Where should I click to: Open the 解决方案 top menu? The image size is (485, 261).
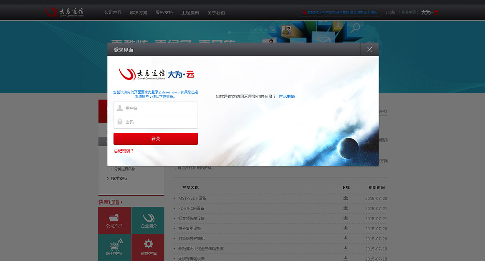(x=138, y=12)
